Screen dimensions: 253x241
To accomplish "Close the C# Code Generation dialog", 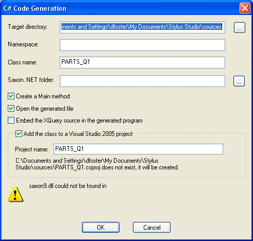I will [x=245, y=8].
